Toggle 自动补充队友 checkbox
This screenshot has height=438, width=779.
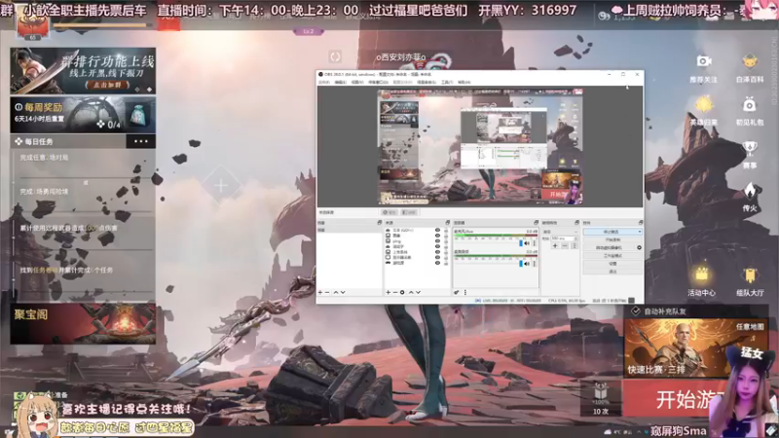[636, 311]
